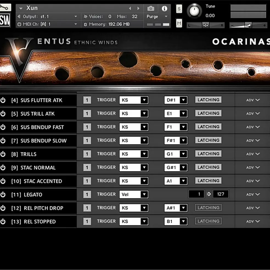This screenshot has width=270, height=270.
Task: Toggle power for SUS BENDUP FAST
Action: (3, 127)
